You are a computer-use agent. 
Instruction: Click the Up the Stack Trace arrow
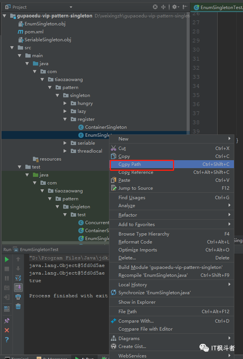18,259
